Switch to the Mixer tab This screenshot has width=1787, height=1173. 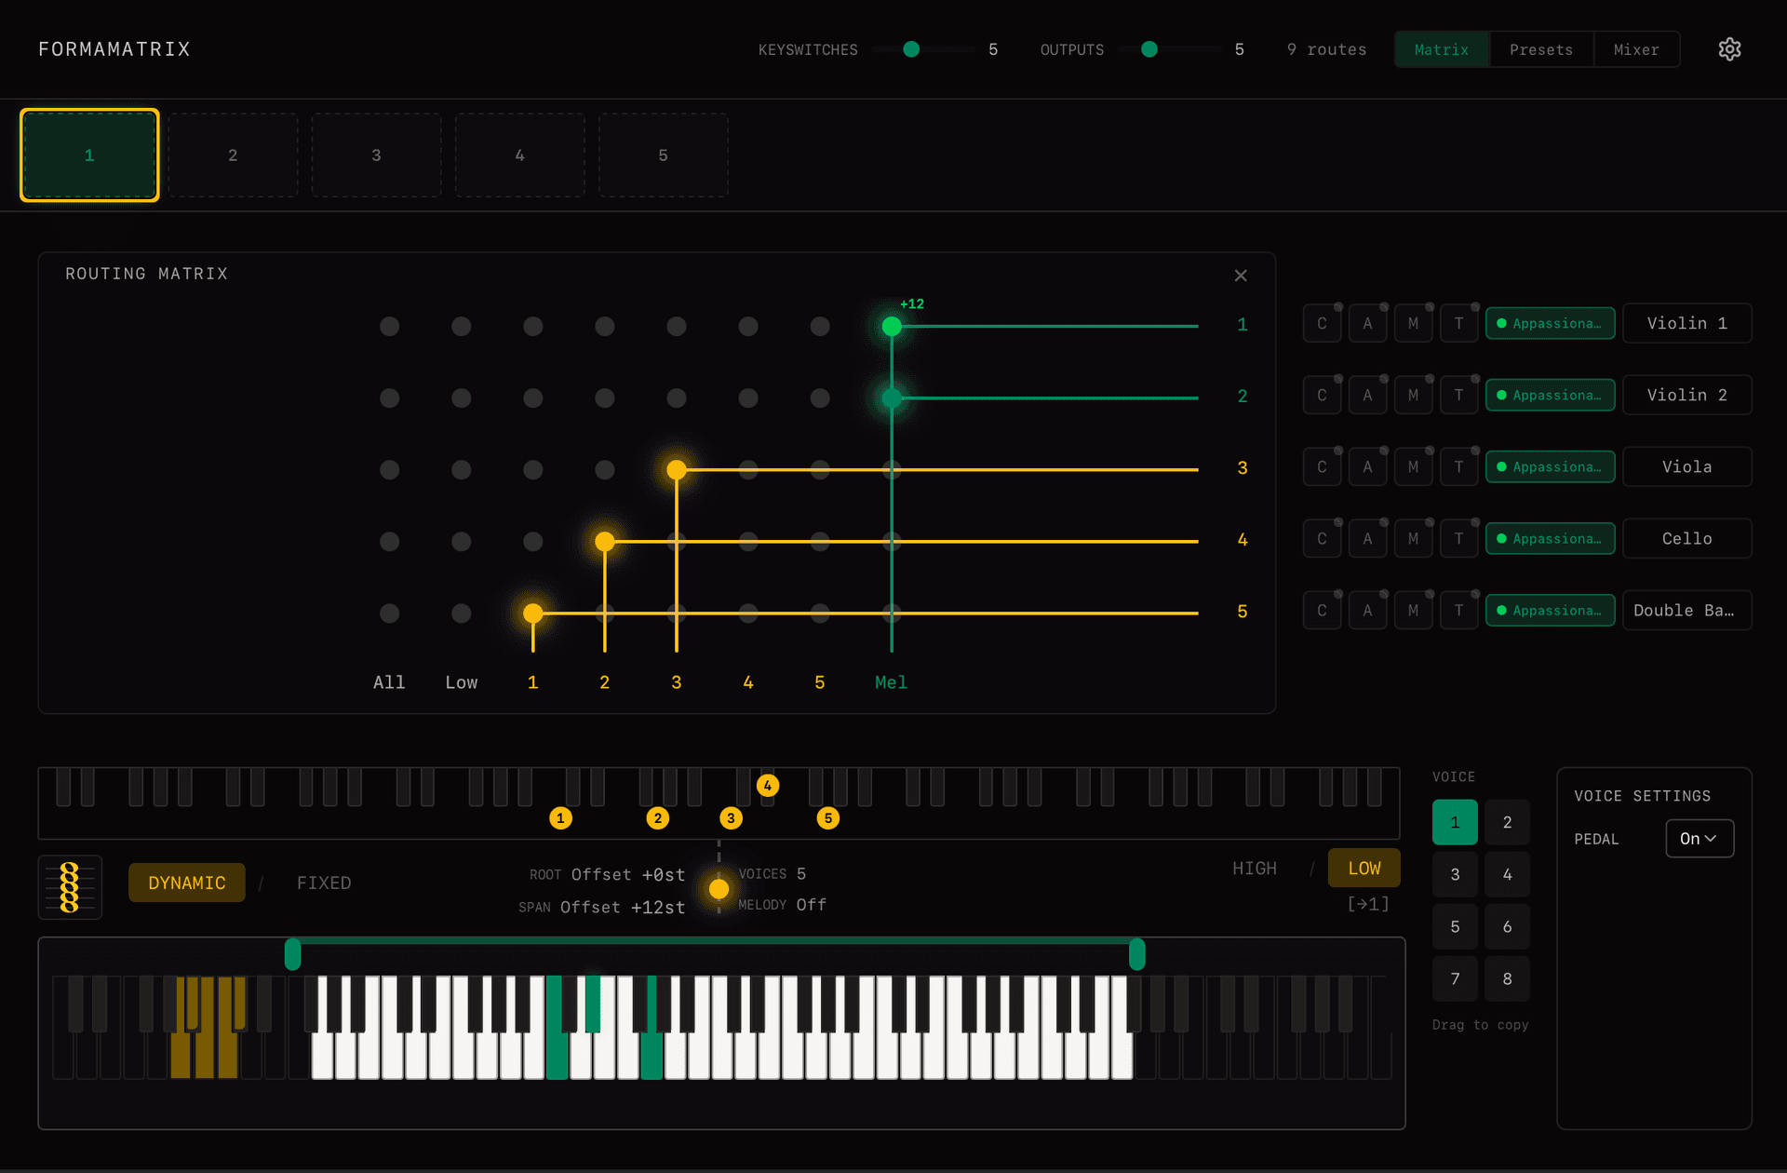1636,49
